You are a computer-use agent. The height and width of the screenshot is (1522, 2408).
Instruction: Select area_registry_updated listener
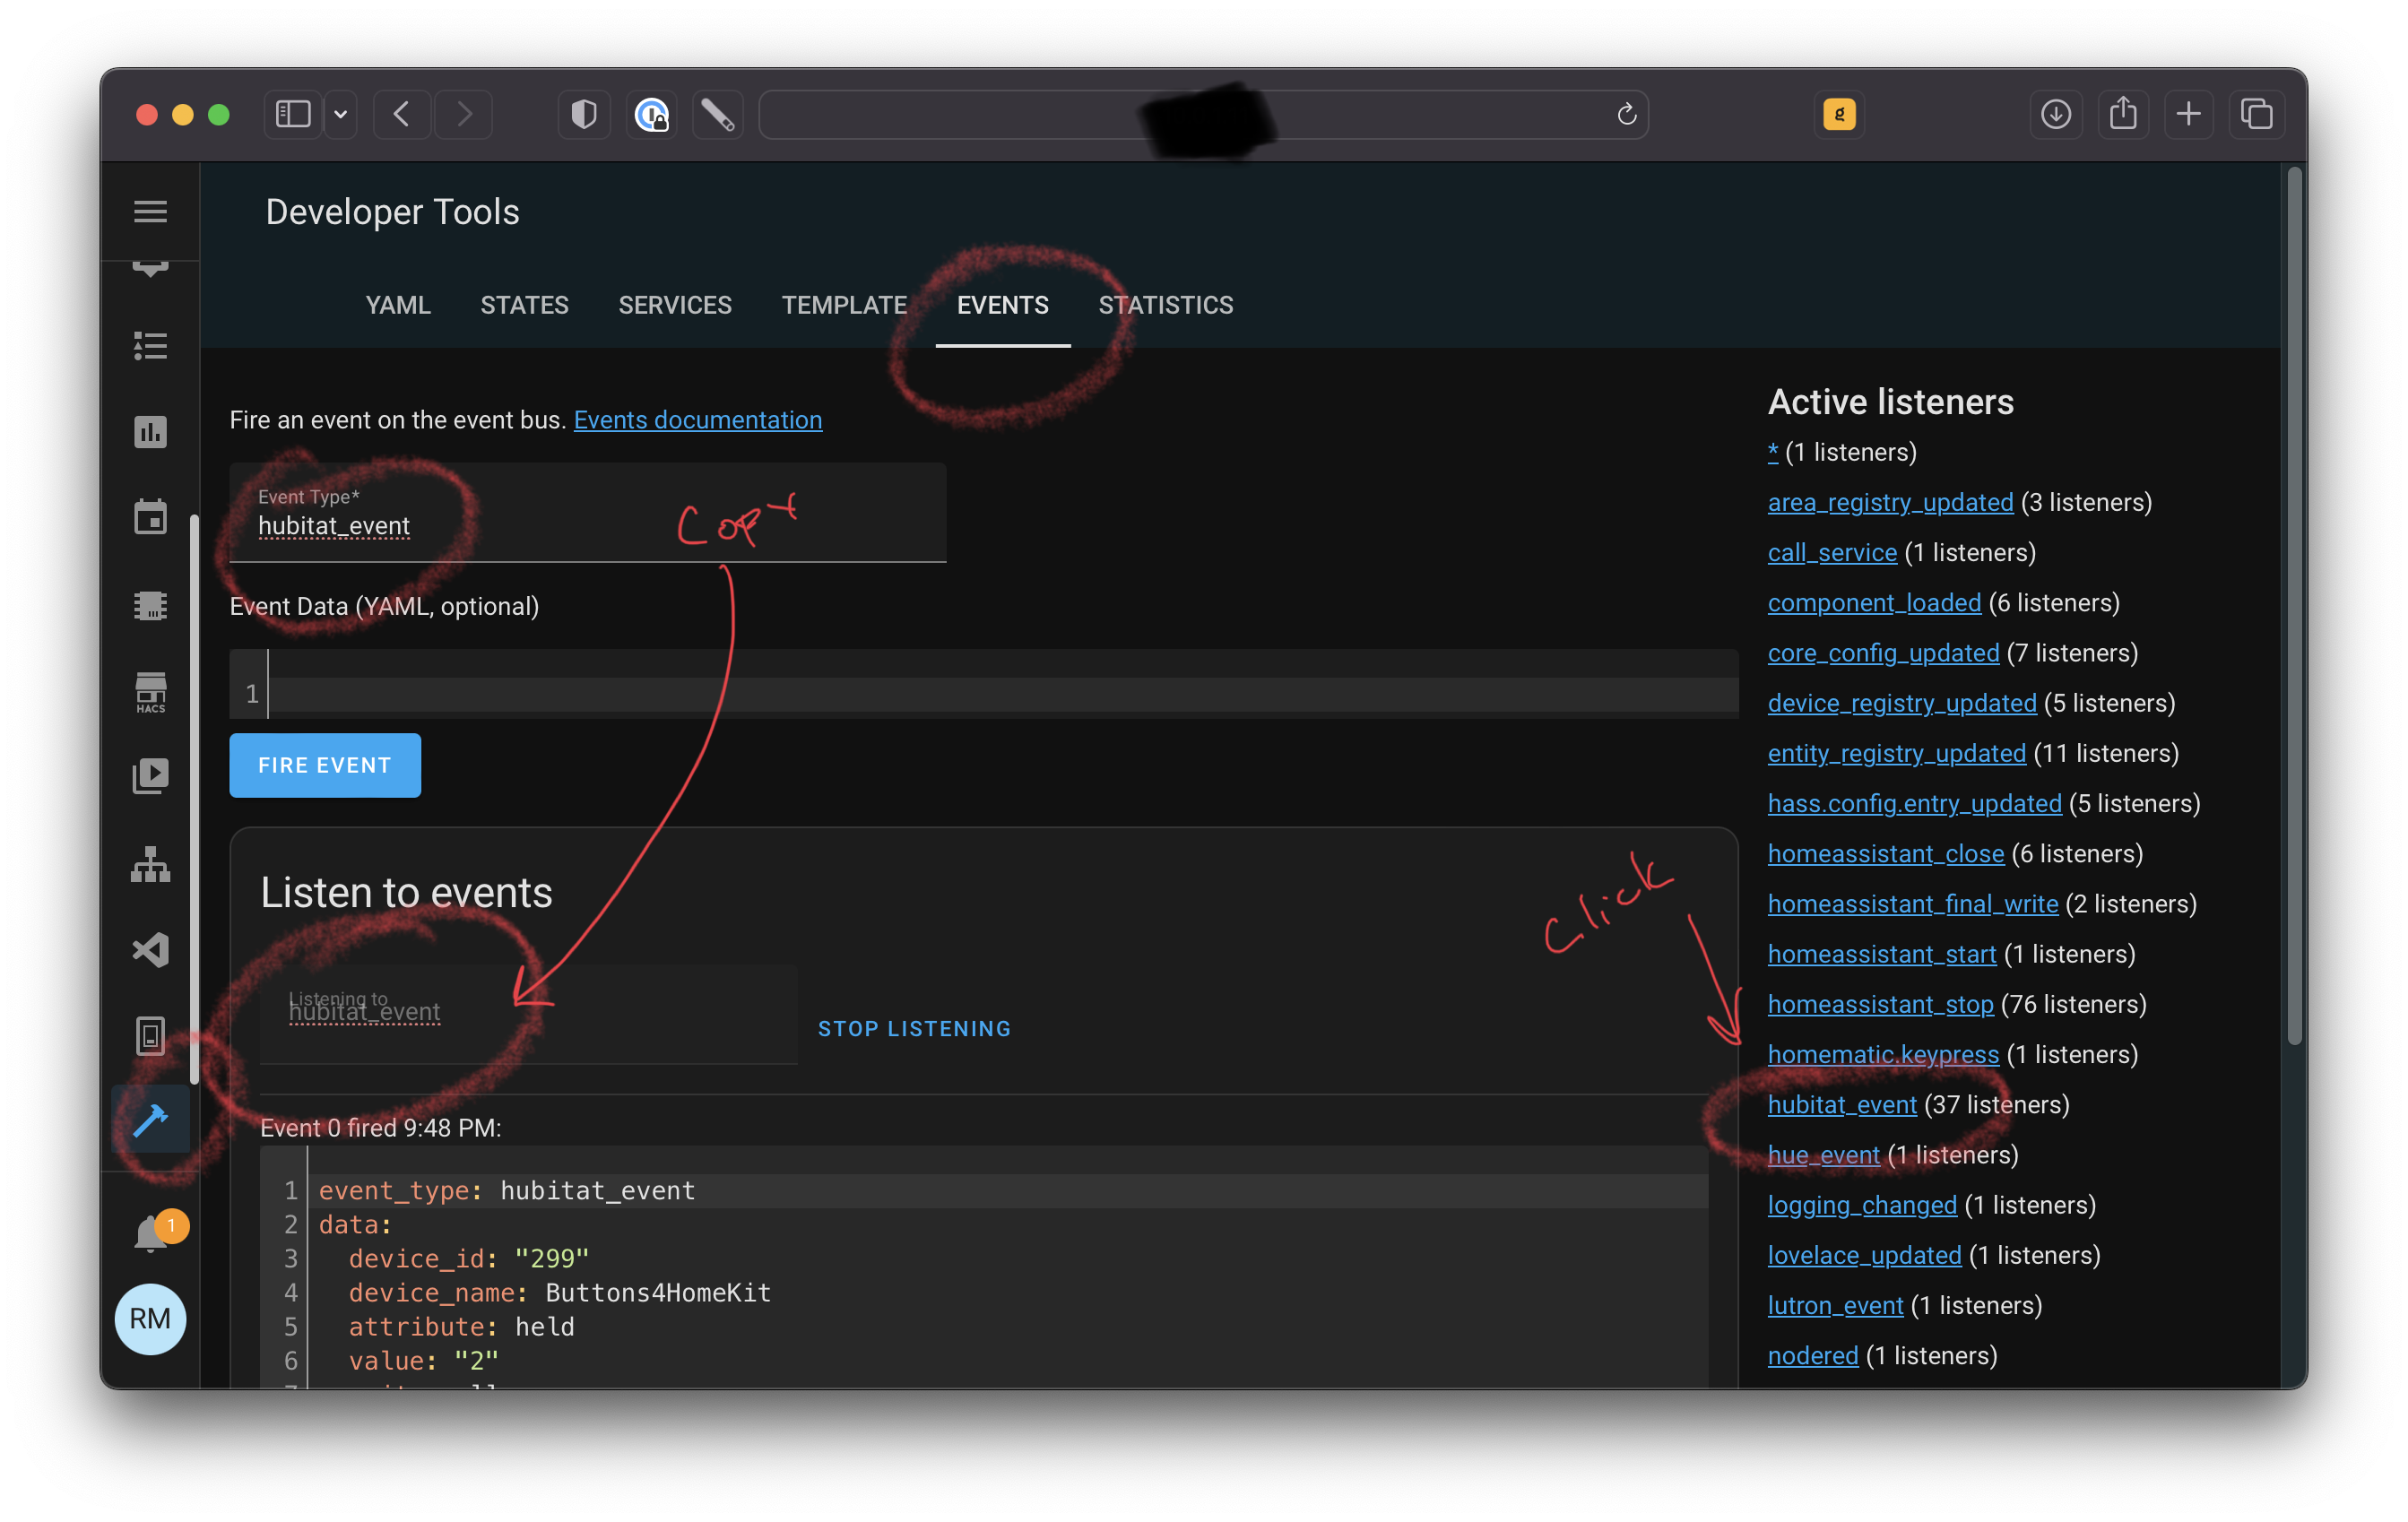(x=1890, y=502)
